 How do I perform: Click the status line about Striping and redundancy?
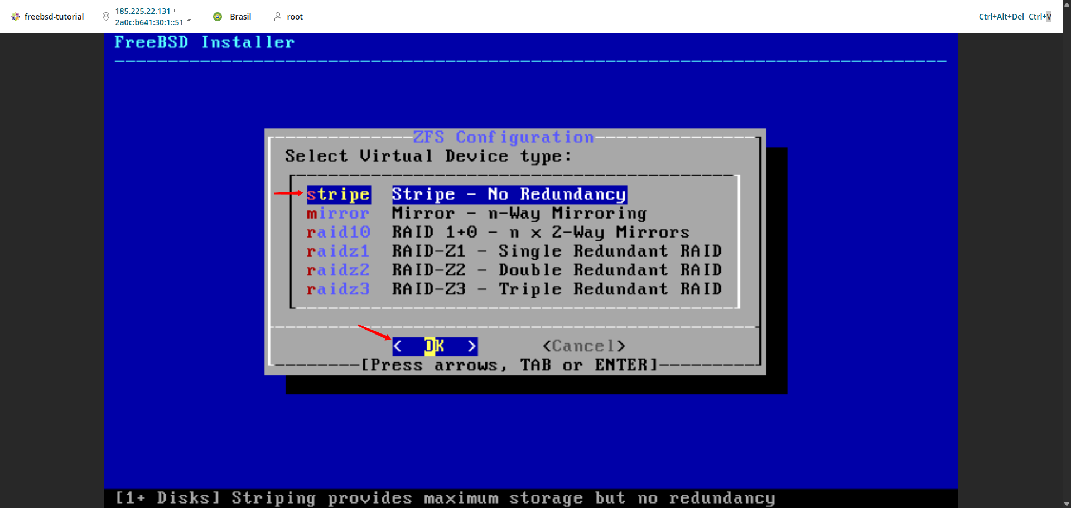[x=445, y=498]
